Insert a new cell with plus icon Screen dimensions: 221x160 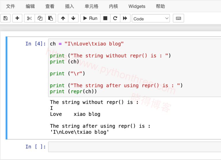[x=17, y=18]
